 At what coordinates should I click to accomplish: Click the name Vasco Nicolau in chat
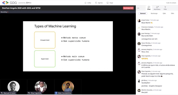[146, 43]
